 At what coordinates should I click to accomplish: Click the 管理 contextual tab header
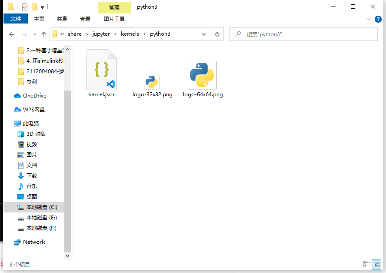114,7
